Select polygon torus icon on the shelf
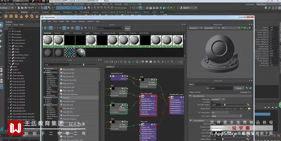Viewport: 281px width, 141px height. pyautogui.click(x=32, y=16)
